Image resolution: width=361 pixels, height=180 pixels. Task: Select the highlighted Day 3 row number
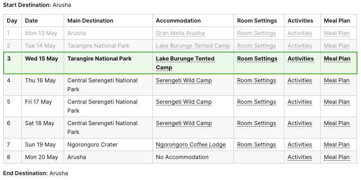(9, 59)
